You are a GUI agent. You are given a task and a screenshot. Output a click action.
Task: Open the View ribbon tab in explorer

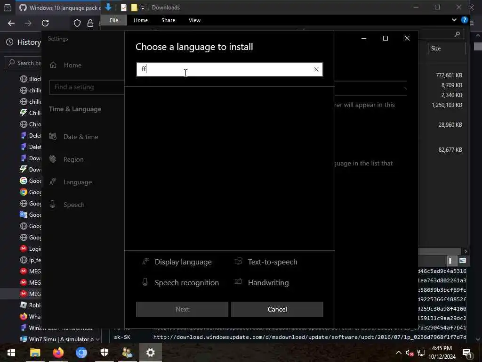194,20
